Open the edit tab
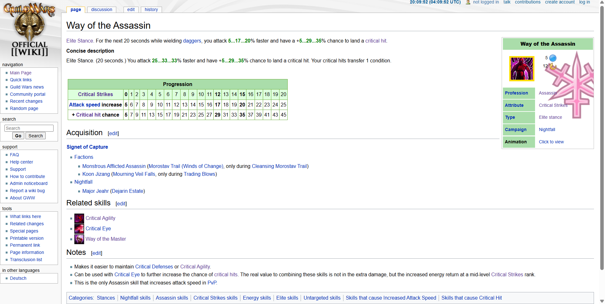605x304 pixels. pyautogui.click(x=131, y=9)
